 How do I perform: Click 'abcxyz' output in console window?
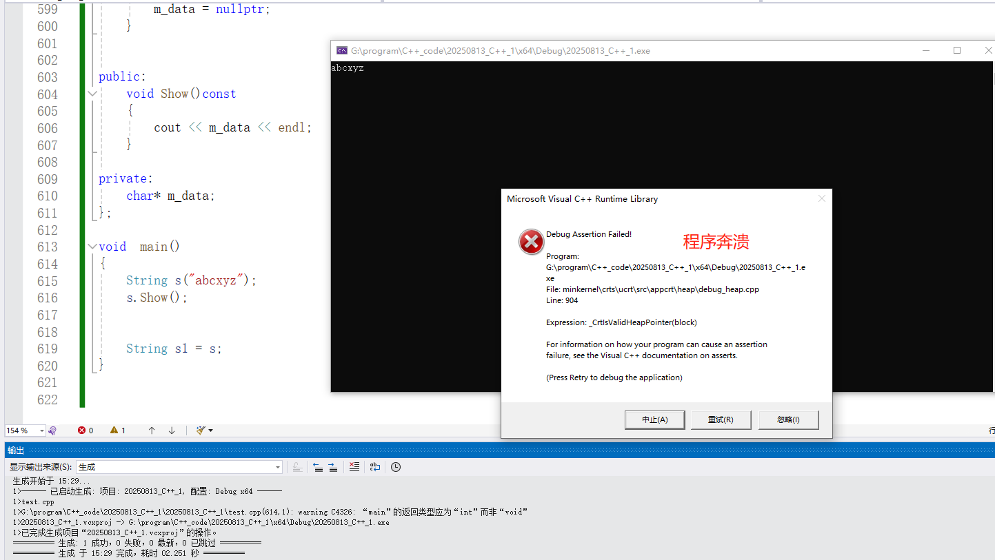click(348, 68)
